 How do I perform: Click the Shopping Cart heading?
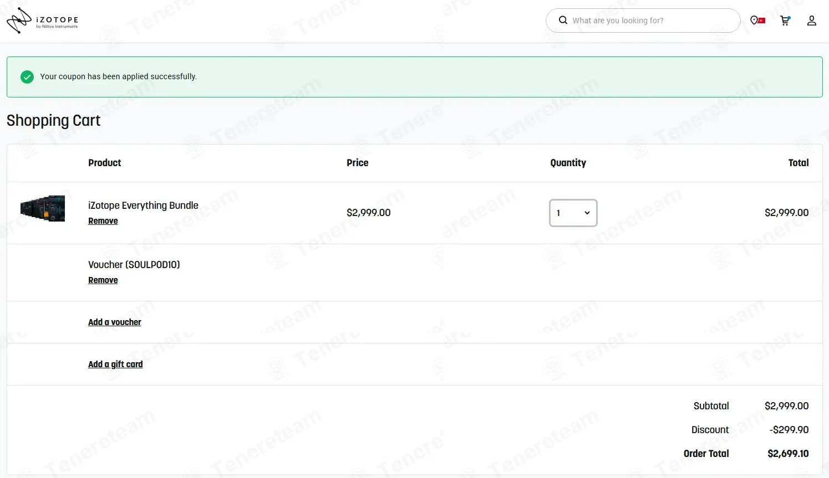point(53,121)
